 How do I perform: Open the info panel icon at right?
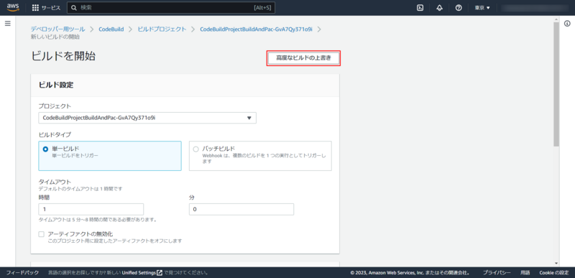point(567,24)
